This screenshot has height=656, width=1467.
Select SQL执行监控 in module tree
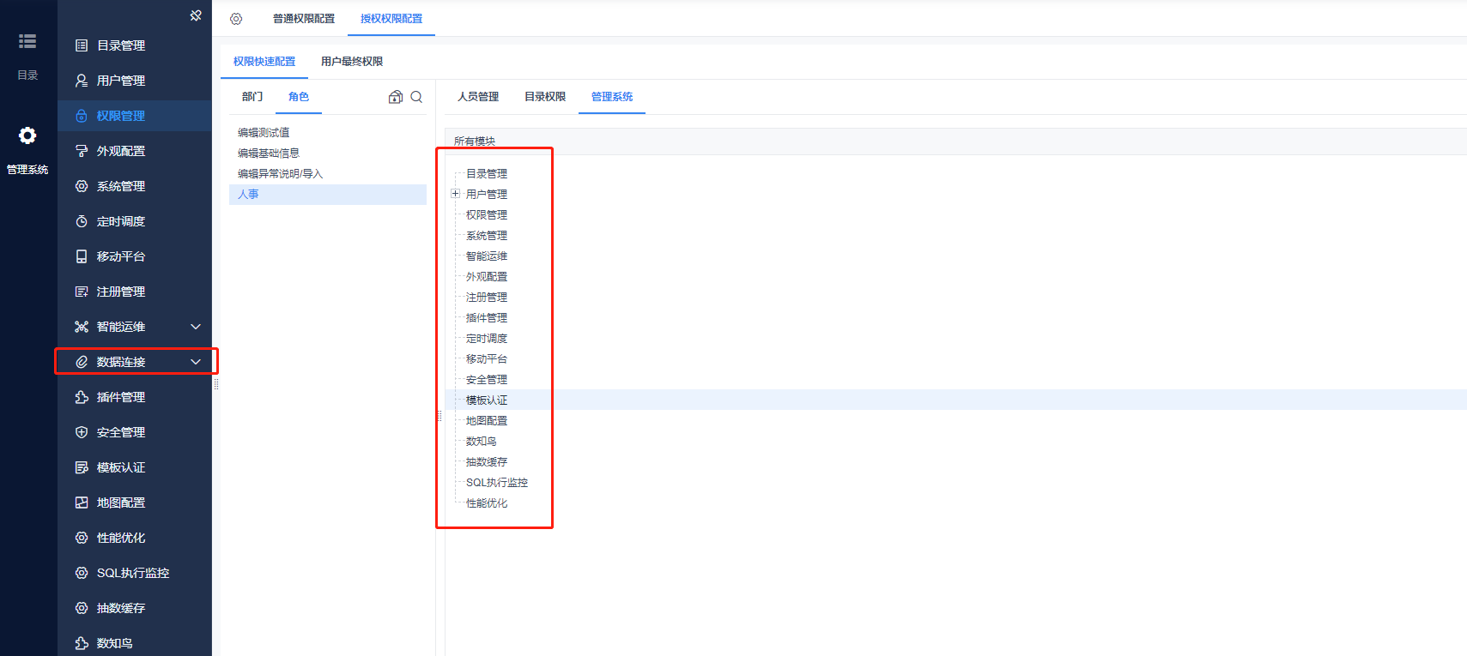click(x=497, y=483)
